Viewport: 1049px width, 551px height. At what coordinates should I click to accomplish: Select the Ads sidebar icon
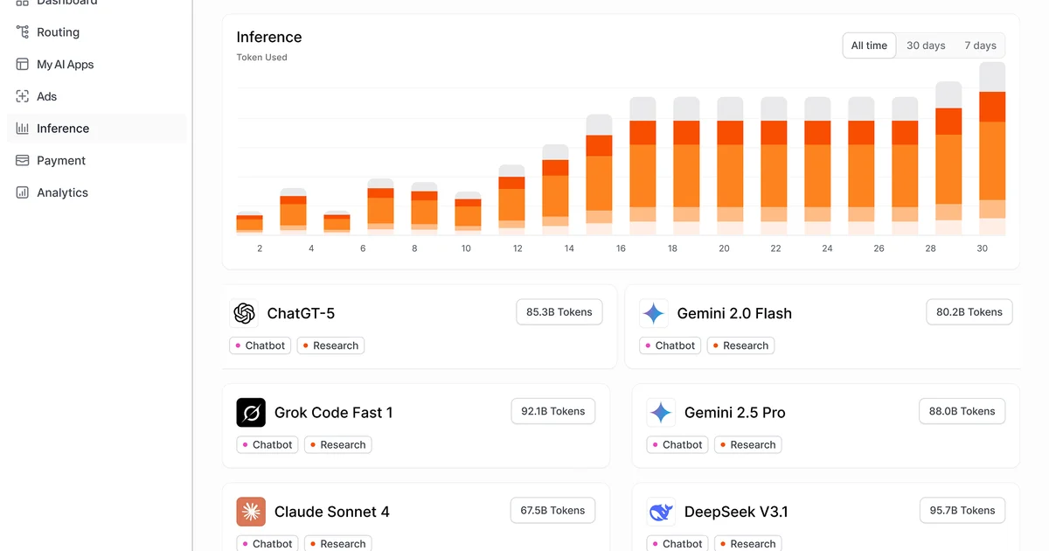[23, 96]
